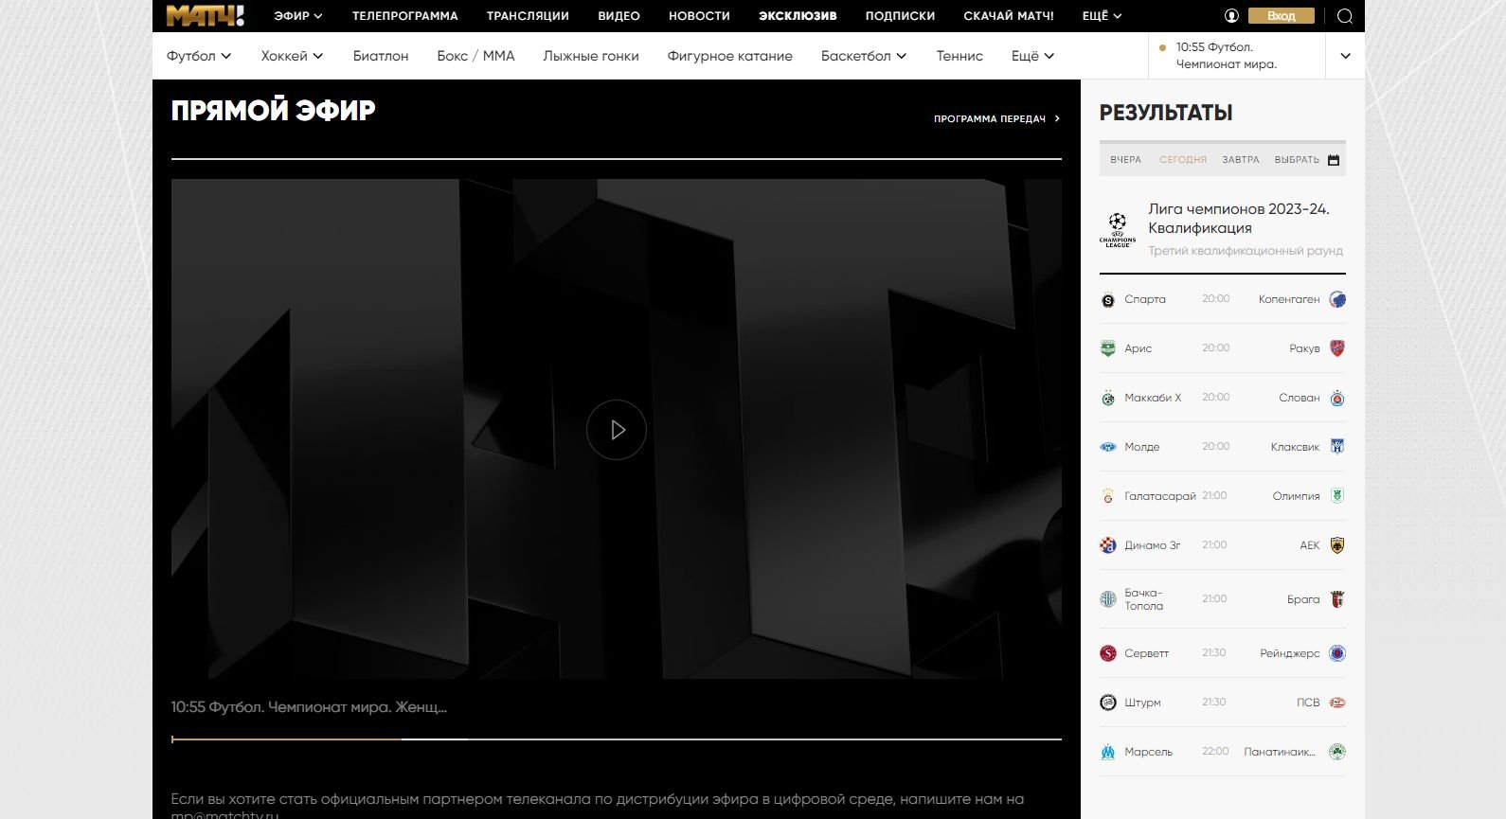Open the Хоккей dropdown
Viewport: 1506px width, 819px height.
(292, 56)
